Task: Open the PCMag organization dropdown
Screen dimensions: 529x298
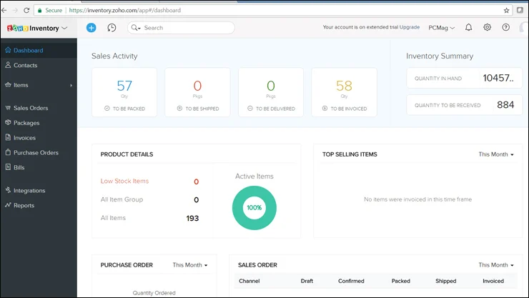Action: (441, 28)
